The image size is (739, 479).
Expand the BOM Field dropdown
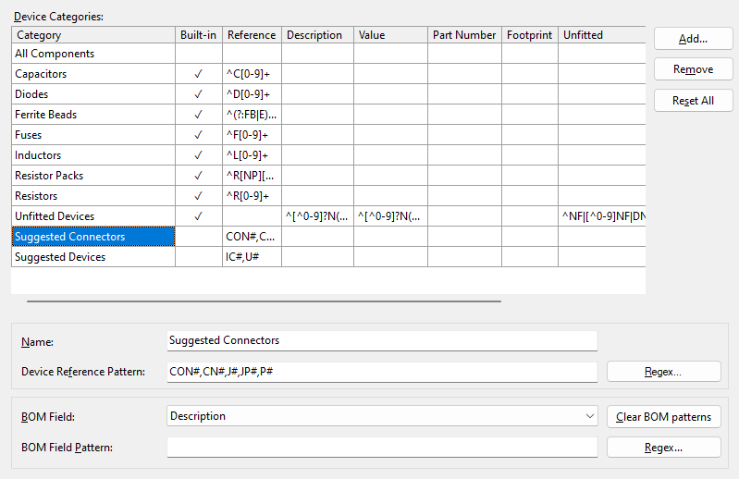590,417
